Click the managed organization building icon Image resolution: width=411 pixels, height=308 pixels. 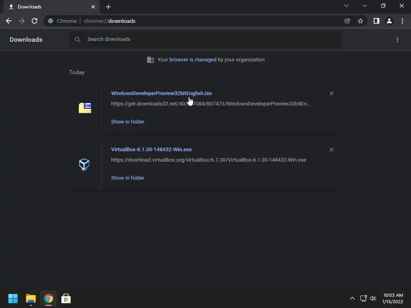(150, 60)
